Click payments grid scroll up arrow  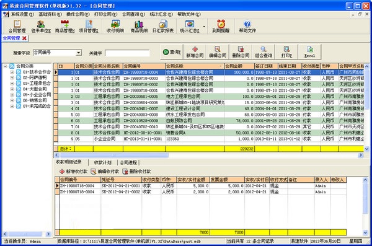coord(365,180)
